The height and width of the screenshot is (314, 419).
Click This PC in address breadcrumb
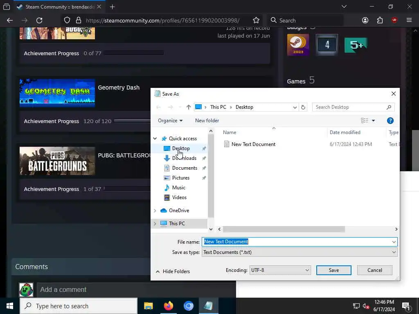click(218, 107)
